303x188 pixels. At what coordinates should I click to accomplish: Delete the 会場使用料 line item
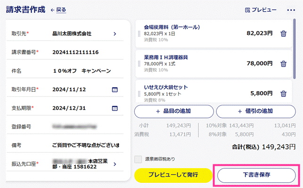283,34
